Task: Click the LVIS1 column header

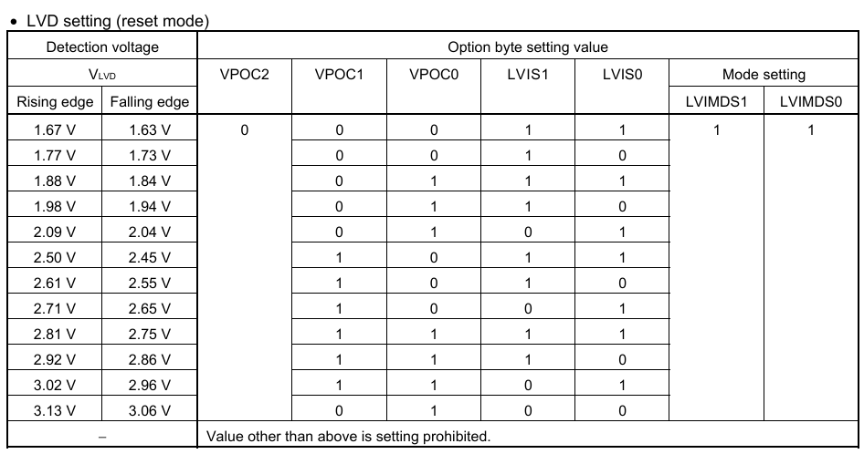Action: [528, 74]
